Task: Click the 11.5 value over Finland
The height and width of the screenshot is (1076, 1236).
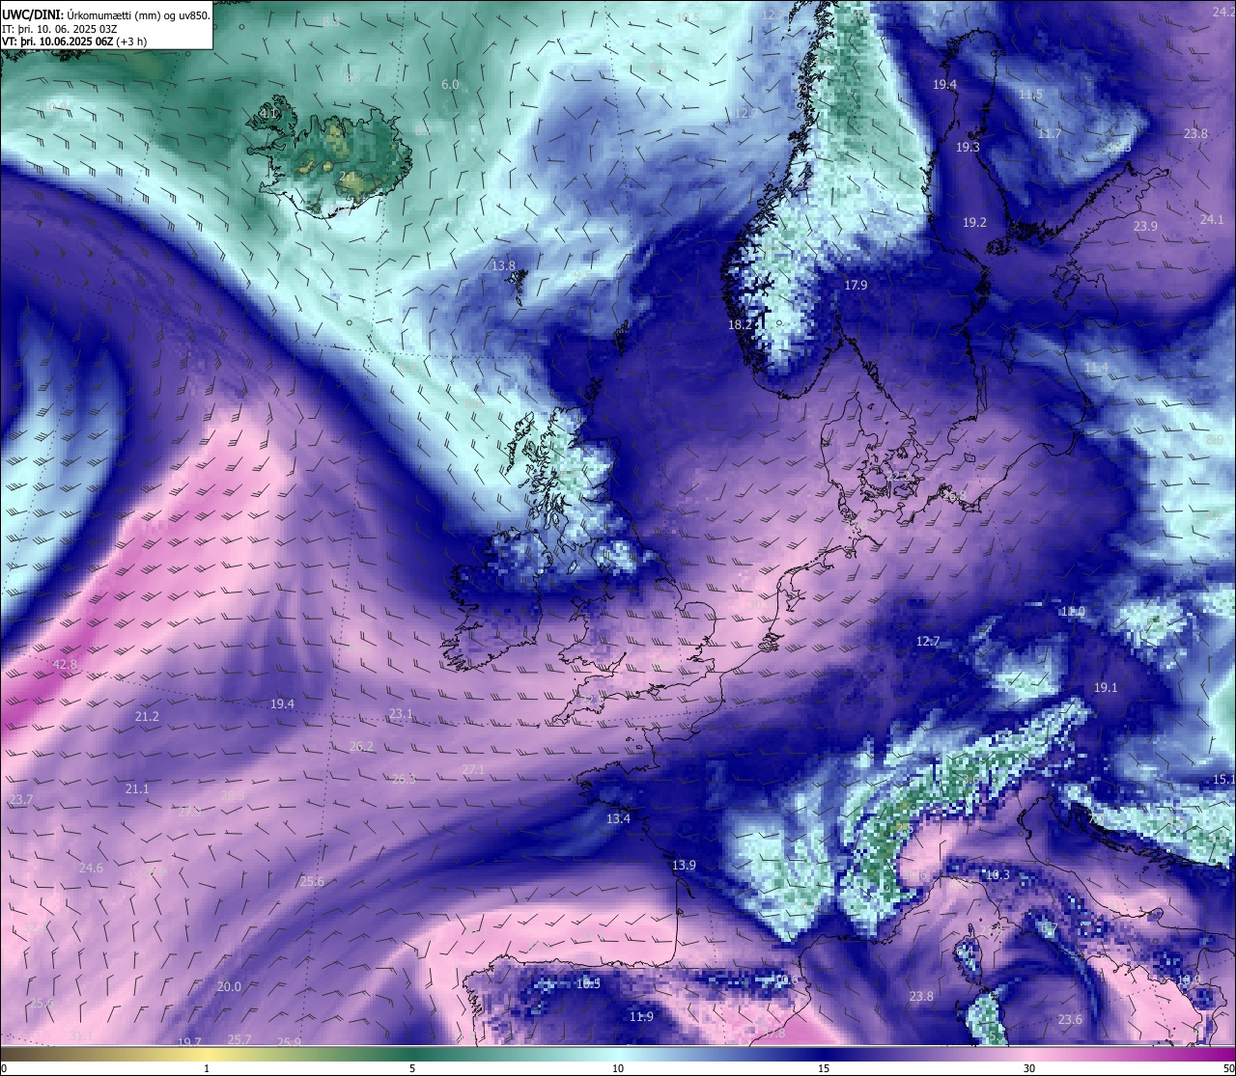Action: tap(1030, 95)
